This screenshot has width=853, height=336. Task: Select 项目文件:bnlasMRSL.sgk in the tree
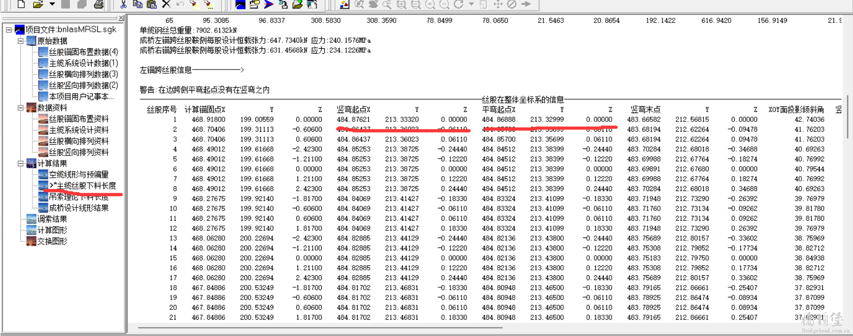[71, 30]
